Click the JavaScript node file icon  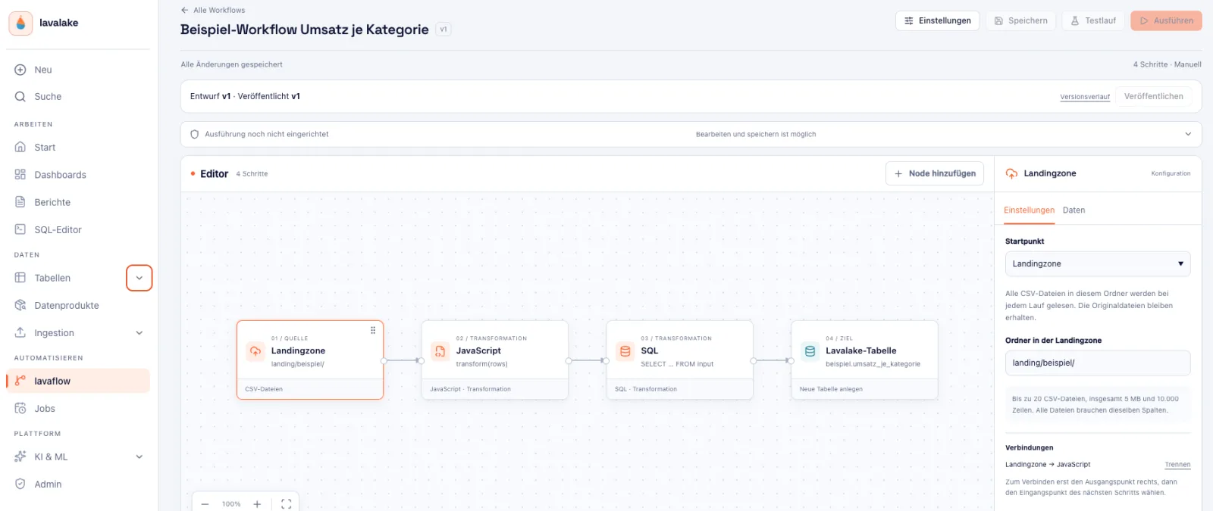click(440, 351)
